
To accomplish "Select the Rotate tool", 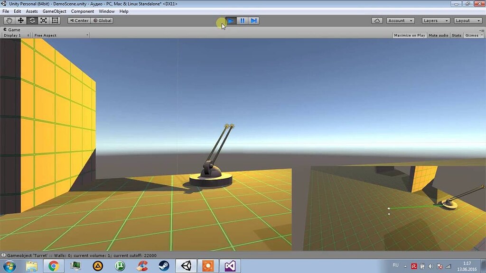I will tap(32, 20).
